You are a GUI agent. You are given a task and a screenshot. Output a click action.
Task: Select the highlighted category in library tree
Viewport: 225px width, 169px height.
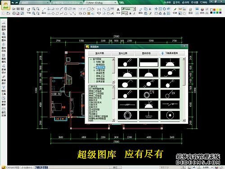point(100,68)
